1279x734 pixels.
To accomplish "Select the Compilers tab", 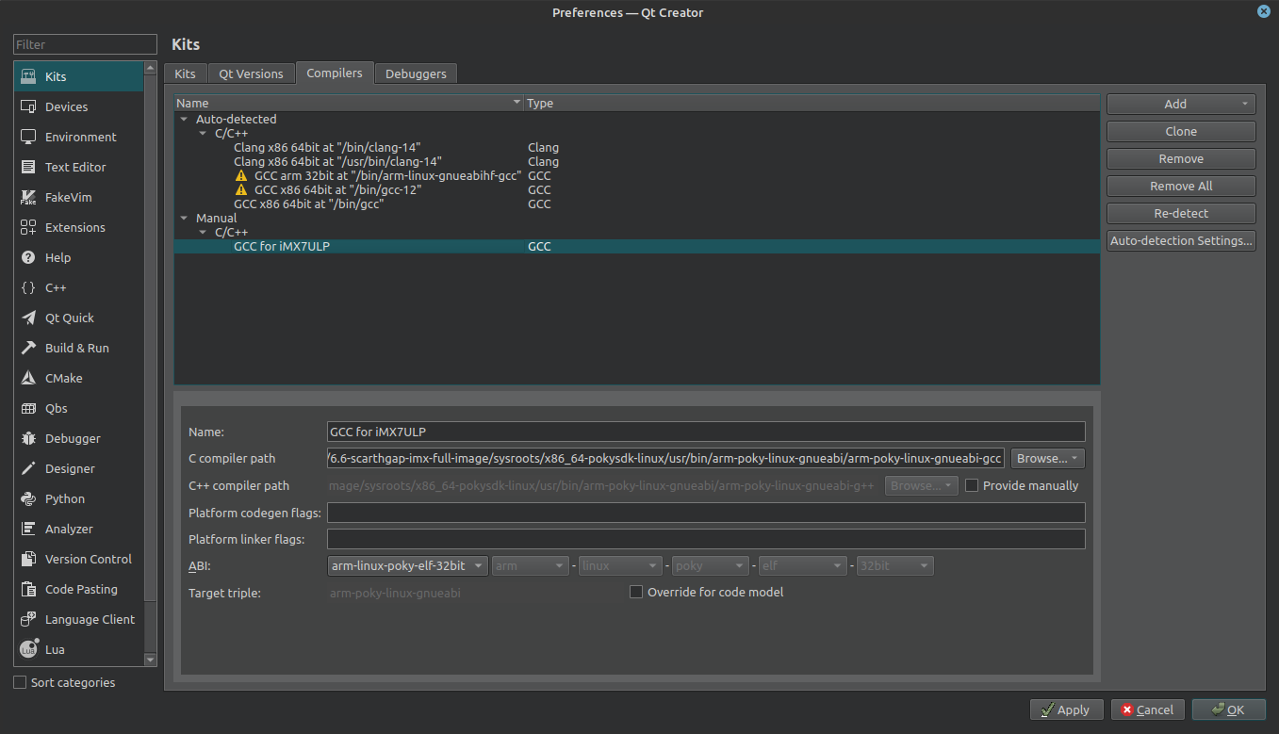I will click(335, 73).
